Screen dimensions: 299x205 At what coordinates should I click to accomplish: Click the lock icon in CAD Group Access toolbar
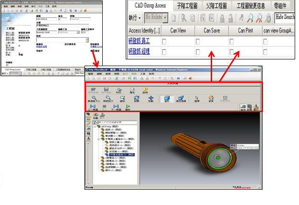click(222, 18)
